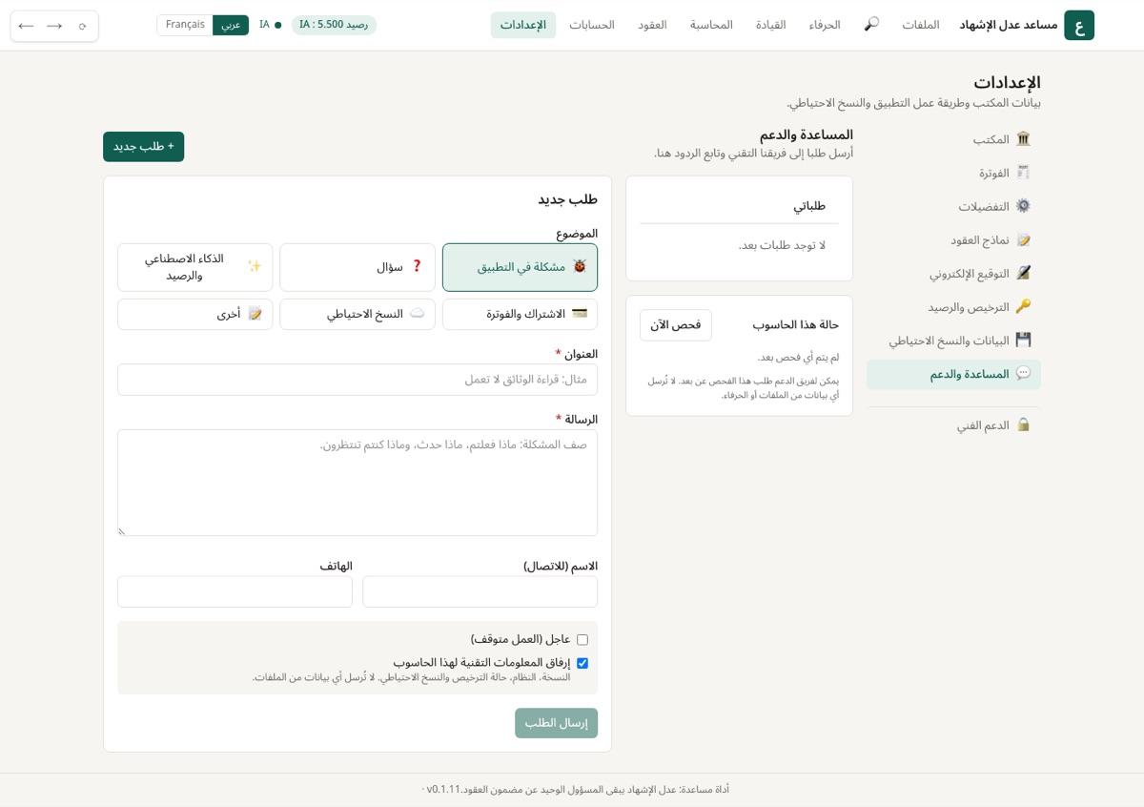
Task: Click the طلباتي heading
Action: (x=809, y=206)
